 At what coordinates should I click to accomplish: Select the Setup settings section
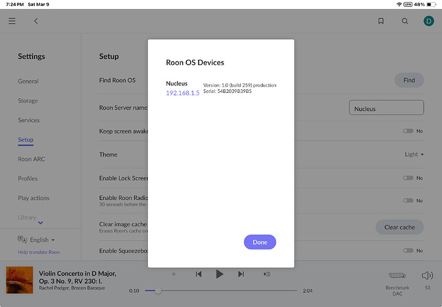26,140
